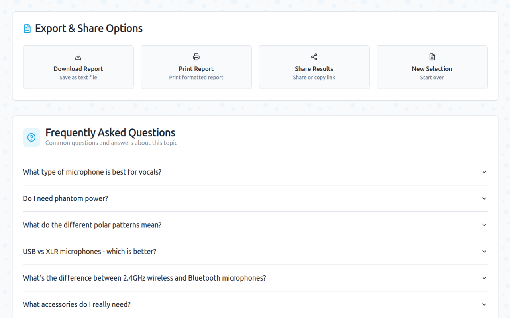Click the 'Export & Share Options' heading
Screen dimensions: 510x318
point(89,29)
